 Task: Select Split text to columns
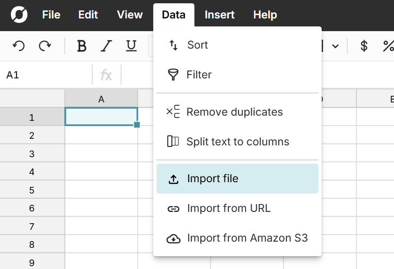237,142
